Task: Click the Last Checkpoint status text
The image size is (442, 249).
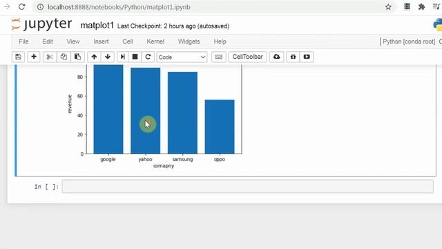Action: pos(173,26)
